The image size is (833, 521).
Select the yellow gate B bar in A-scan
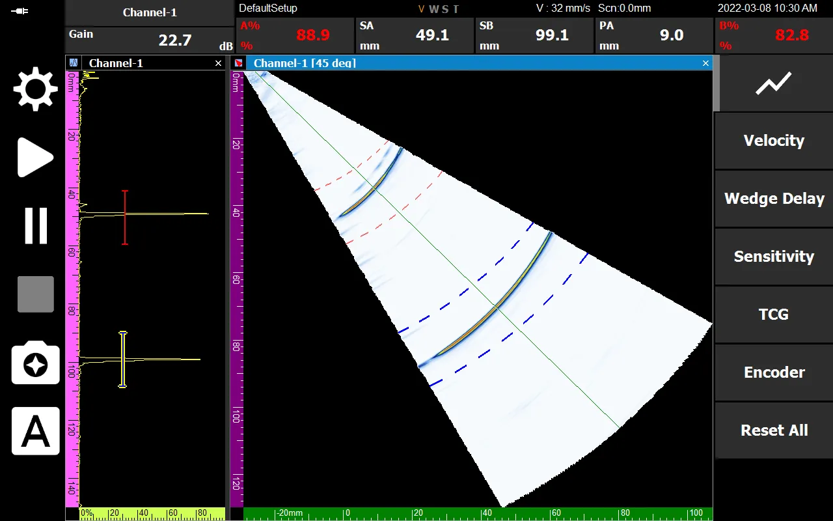click(122, 359)
